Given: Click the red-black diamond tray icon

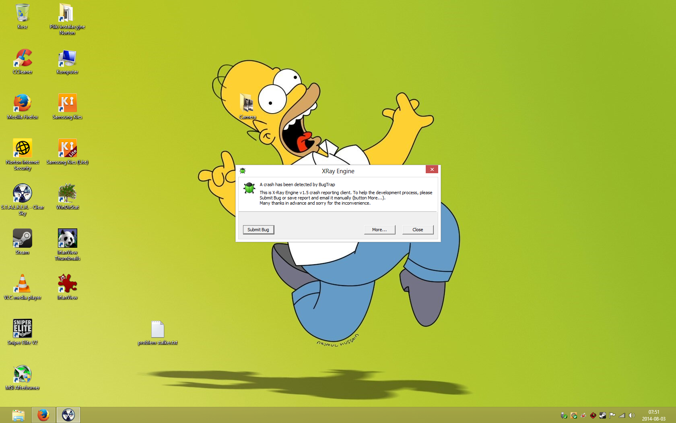Looking at the screenshot, I should pyautogui.click(x=593, y=415).
